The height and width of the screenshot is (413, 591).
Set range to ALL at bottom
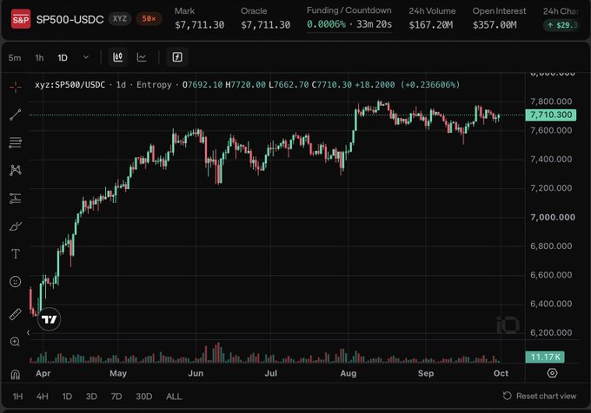pos(174,396)
